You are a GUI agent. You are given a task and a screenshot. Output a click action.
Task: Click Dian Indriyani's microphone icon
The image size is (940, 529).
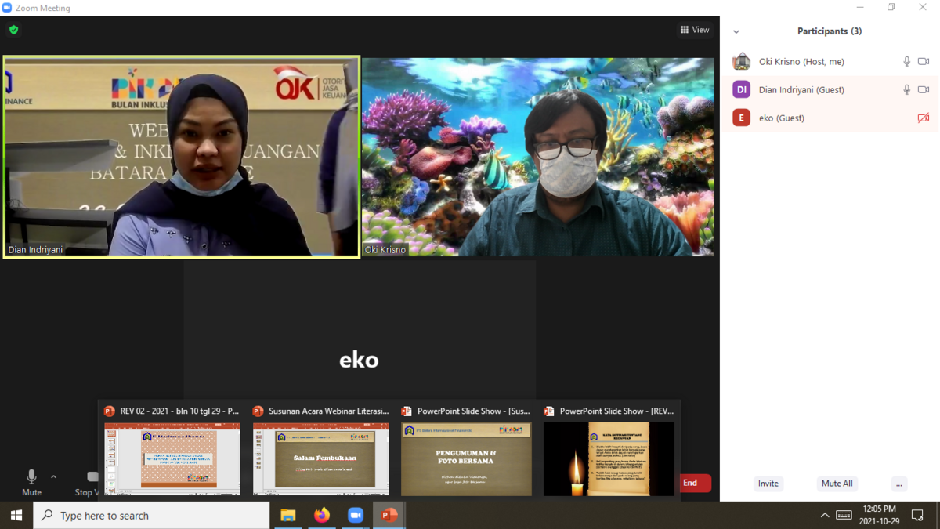coord(906,90)
